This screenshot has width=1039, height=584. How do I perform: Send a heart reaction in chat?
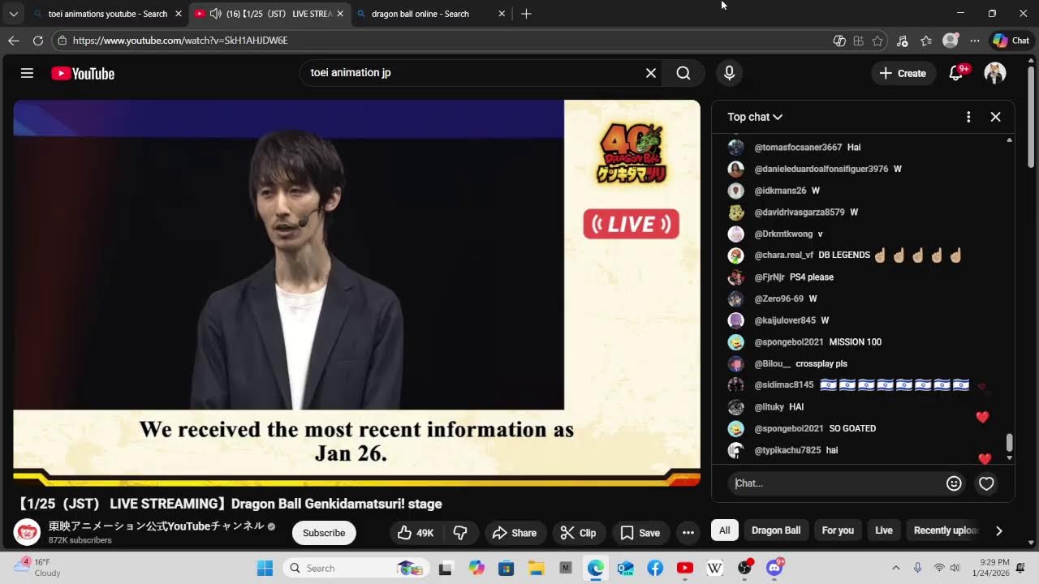tap(986, 483)
